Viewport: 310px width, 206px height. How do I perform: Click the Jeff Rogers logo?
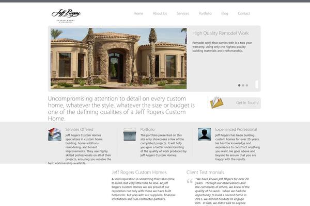[66, 16]
